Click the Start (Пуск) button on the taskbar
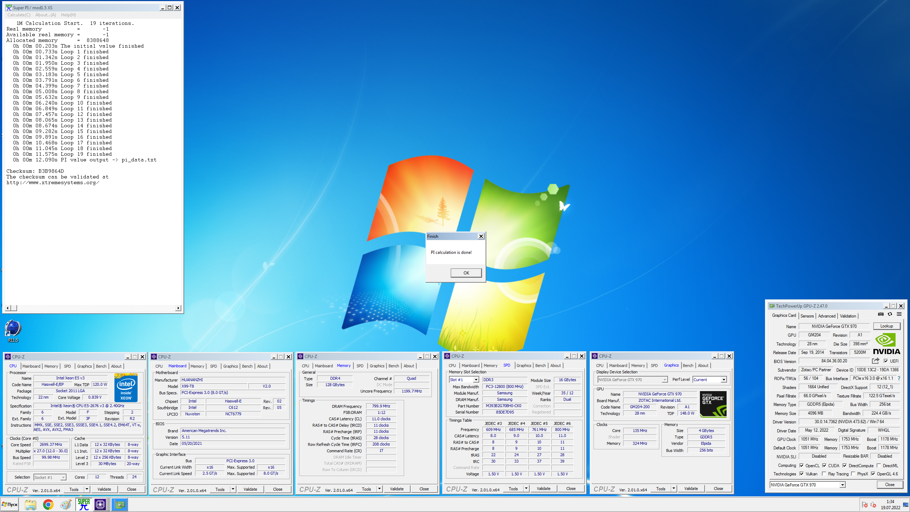Screen dimensions: 910x512 pos(10,504)
